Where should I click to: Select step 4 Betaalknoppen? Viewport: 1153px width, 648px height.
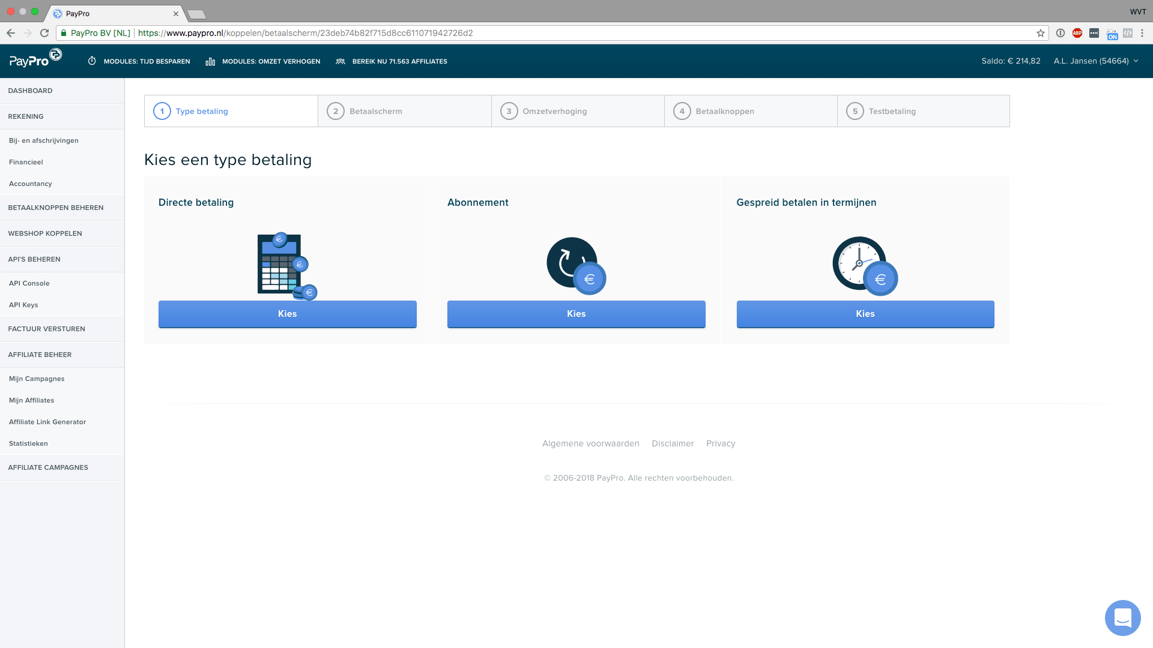(x=751, y=111)
